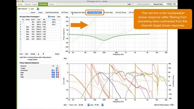The image size is (194, 109).
Task: Move the selected filter row up
Action: [x=38, y=54]
